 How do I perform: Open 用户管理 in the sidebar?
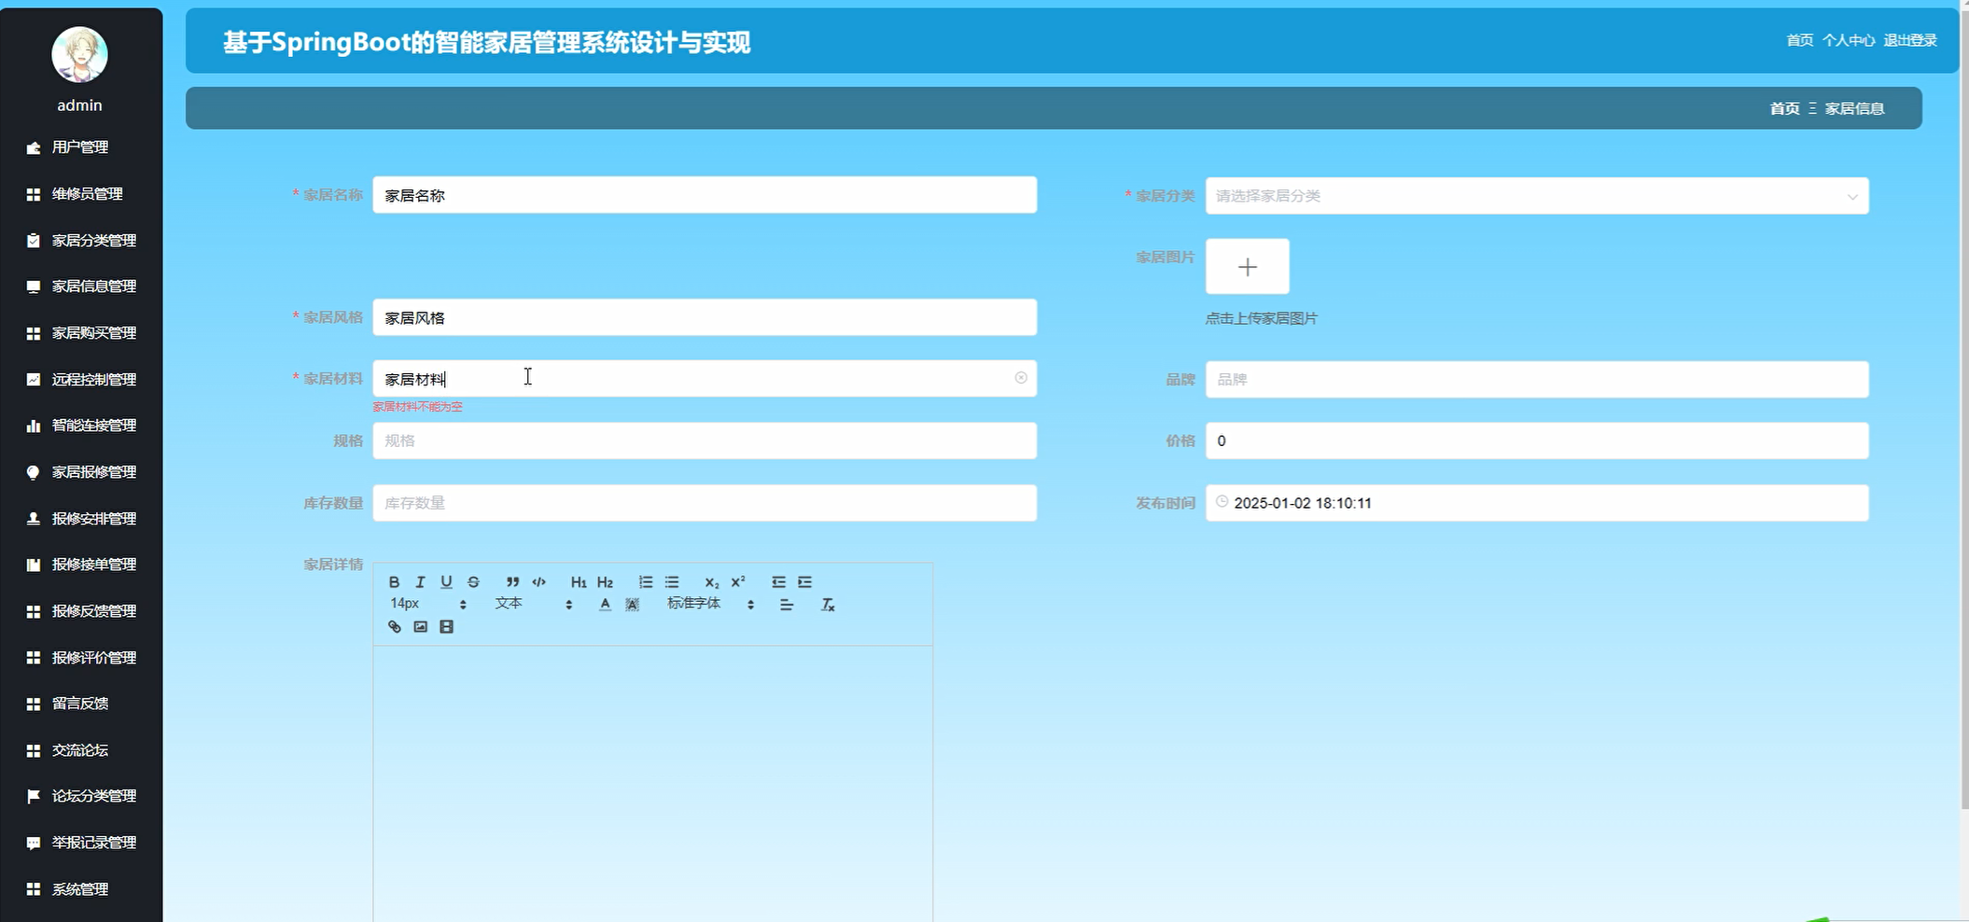click(x=81, y=147)
